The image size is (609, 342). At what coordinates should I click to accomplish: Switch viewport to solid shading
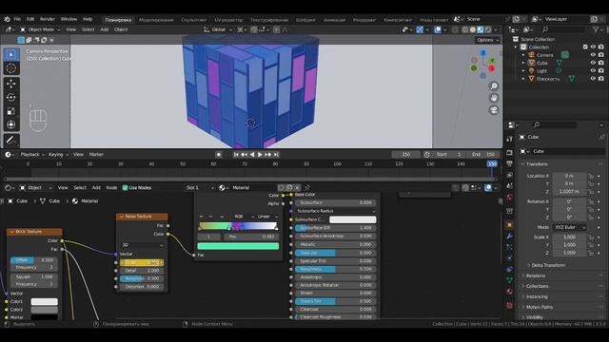(x=473, y=29)
